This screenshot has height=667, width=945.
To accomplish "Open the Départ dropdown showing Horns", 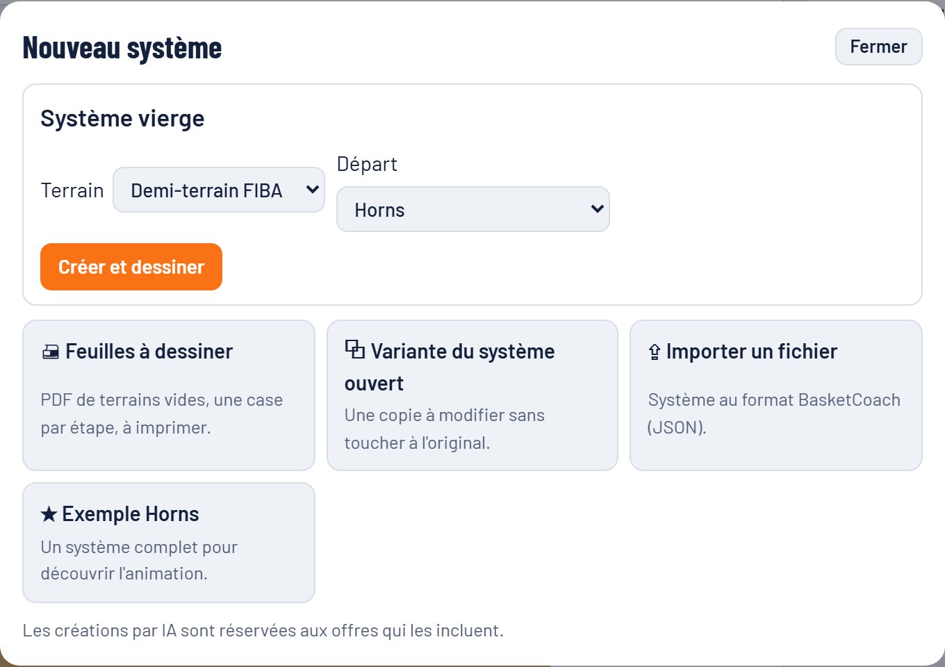I will tap(472, 209).
